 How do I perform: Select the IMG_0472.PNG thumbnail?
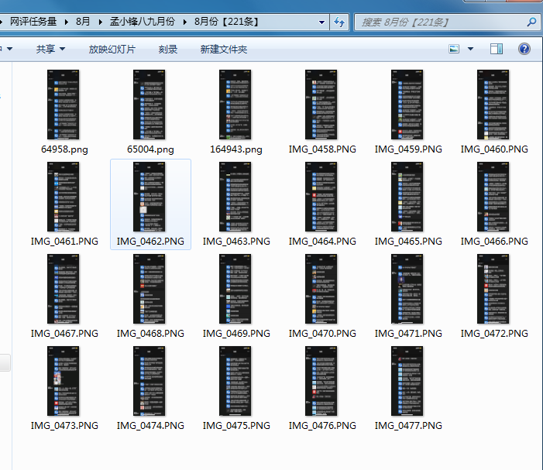click(493, 289)
